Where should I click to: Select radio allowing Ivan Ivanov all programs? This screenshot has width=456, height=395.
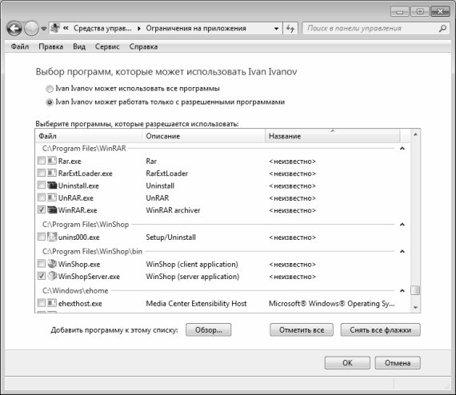coord(50,89)
